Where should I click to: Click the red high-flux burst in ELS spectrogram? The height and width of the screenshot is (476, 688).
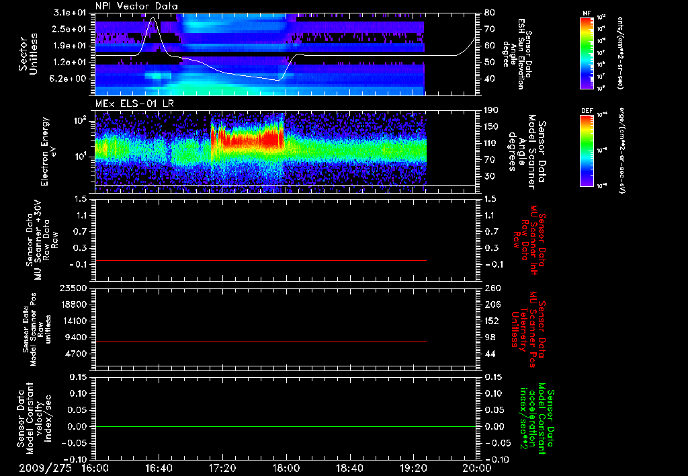pos(248,138)
